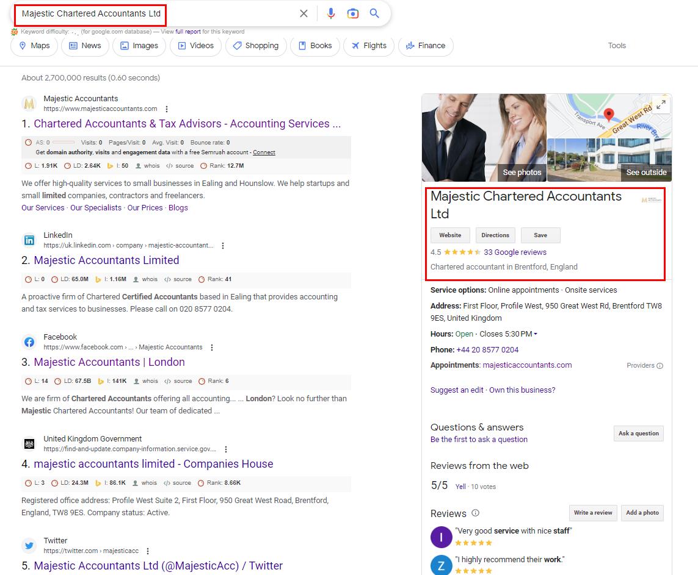Click the Our Specialists sitelink

tap(96, 208)
